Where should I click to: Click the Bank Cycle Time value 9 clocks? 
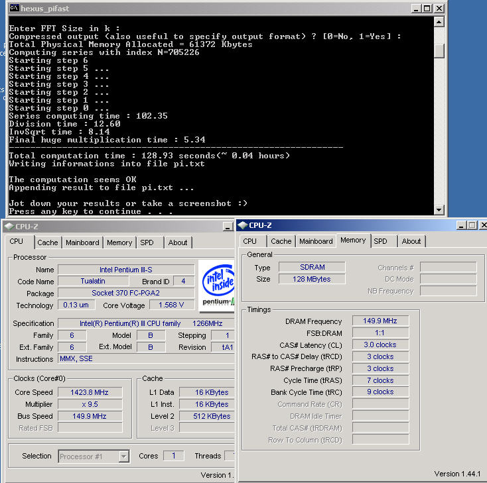point(380,392)
